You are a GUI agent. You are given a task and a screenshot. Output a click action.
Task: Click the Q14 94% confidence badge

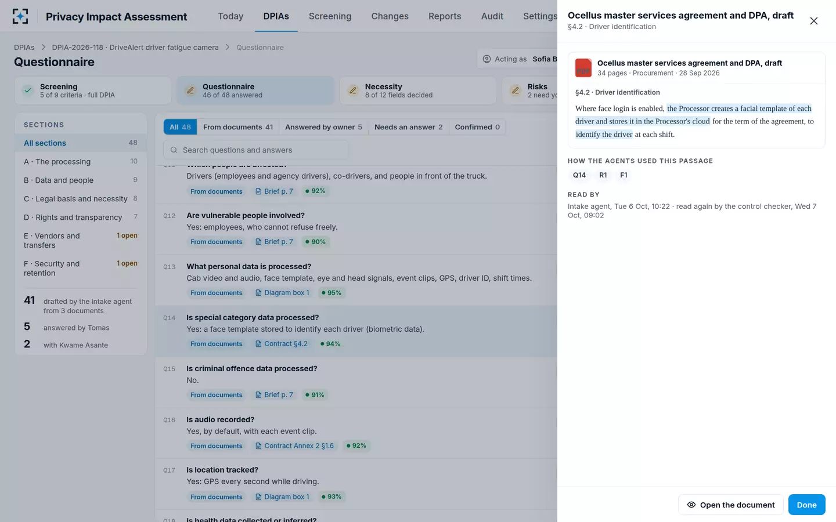pos(330,344)
